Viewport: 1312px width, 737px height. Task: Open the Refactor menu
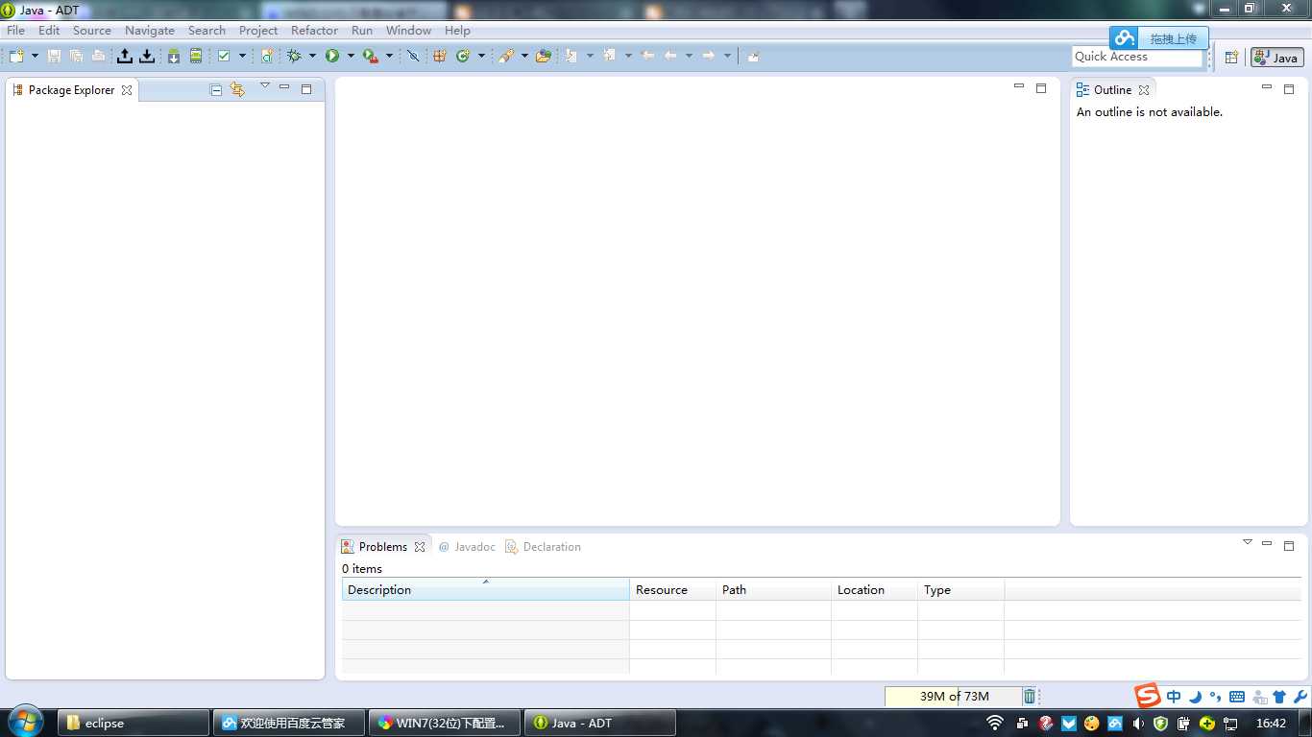coord(314,30)
